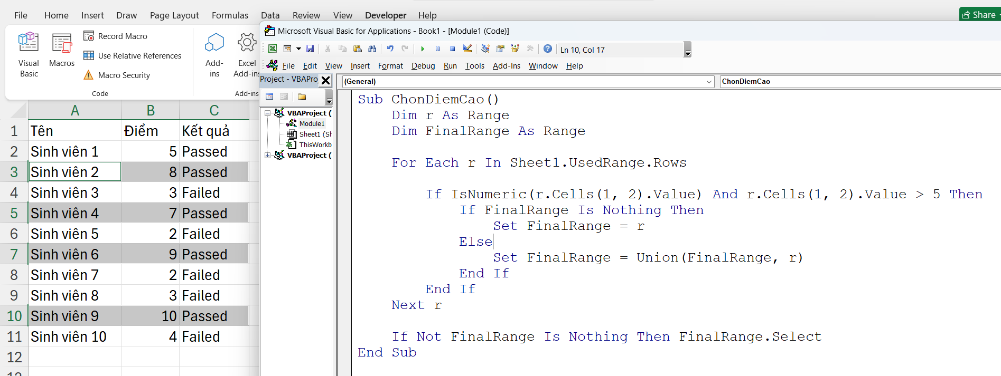Screen dimensions: 1001x376
Task: Toggle Design Mode icon in VBA toolbar
Action: click(x=467, y=49)
